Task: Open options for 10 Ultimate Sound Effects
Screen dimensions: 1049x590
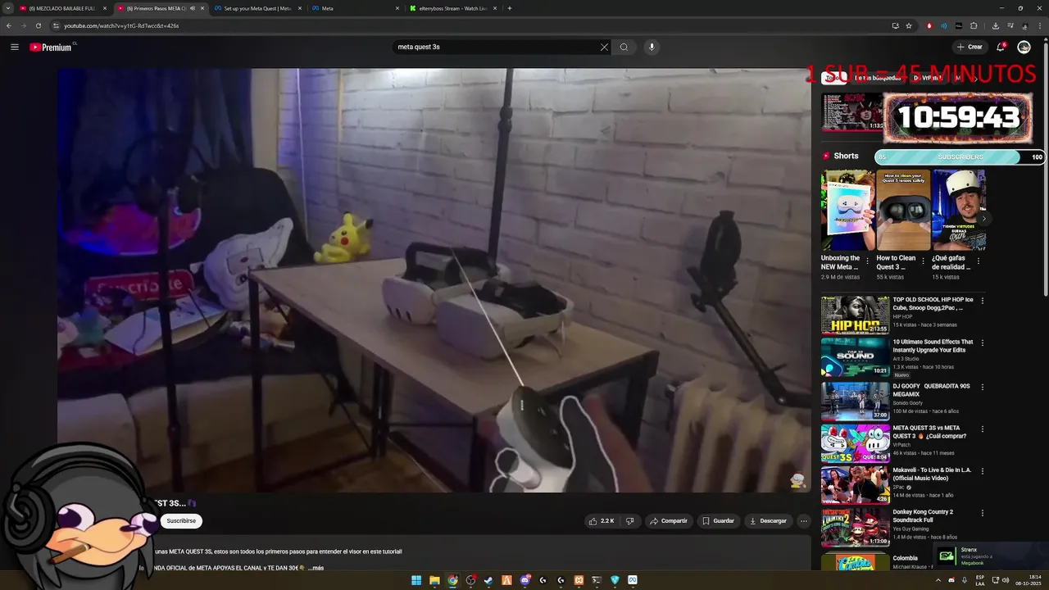Action: [x=983, y=343]
